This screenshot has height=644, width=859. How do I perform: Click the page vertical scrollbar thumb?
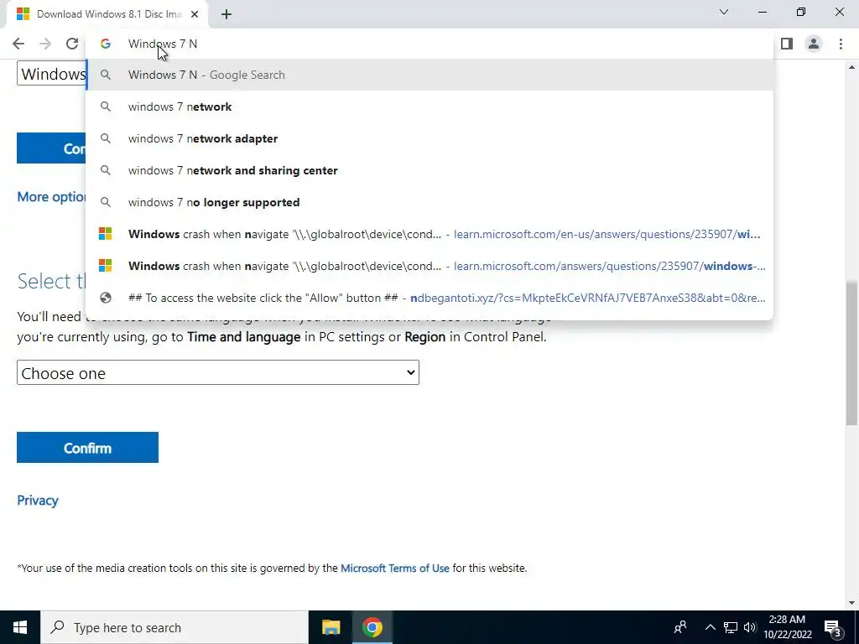point(851,353)
